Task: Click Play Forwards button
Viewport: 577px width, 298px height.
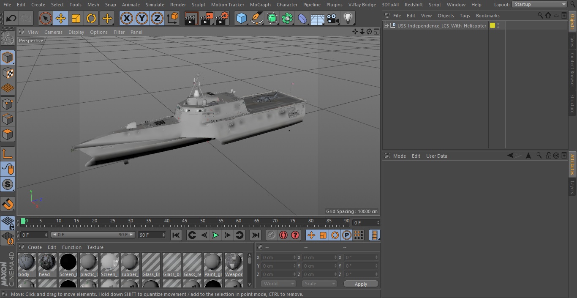Action: pyautogui.click(x=215, y=235)
